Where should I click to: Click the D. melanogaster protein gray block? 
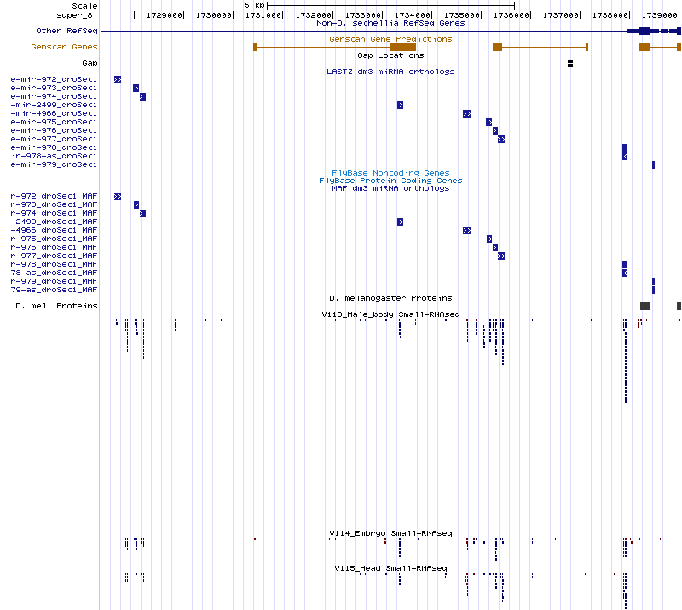pos(645,306)
